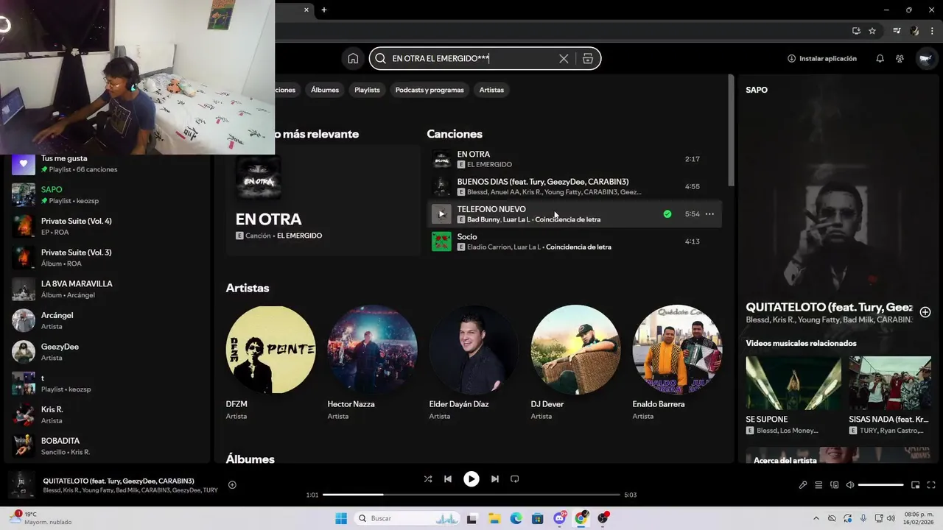Open friend activity icon
Screen dimensions: 943x530
[x=900, y=59]
